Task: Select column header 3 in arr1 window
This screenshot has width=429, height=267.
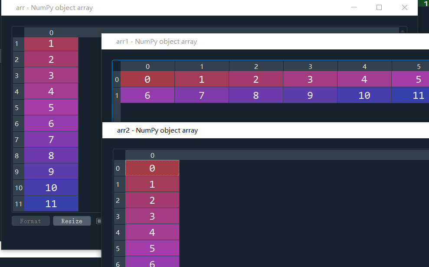Action: (x=310, y=66)
